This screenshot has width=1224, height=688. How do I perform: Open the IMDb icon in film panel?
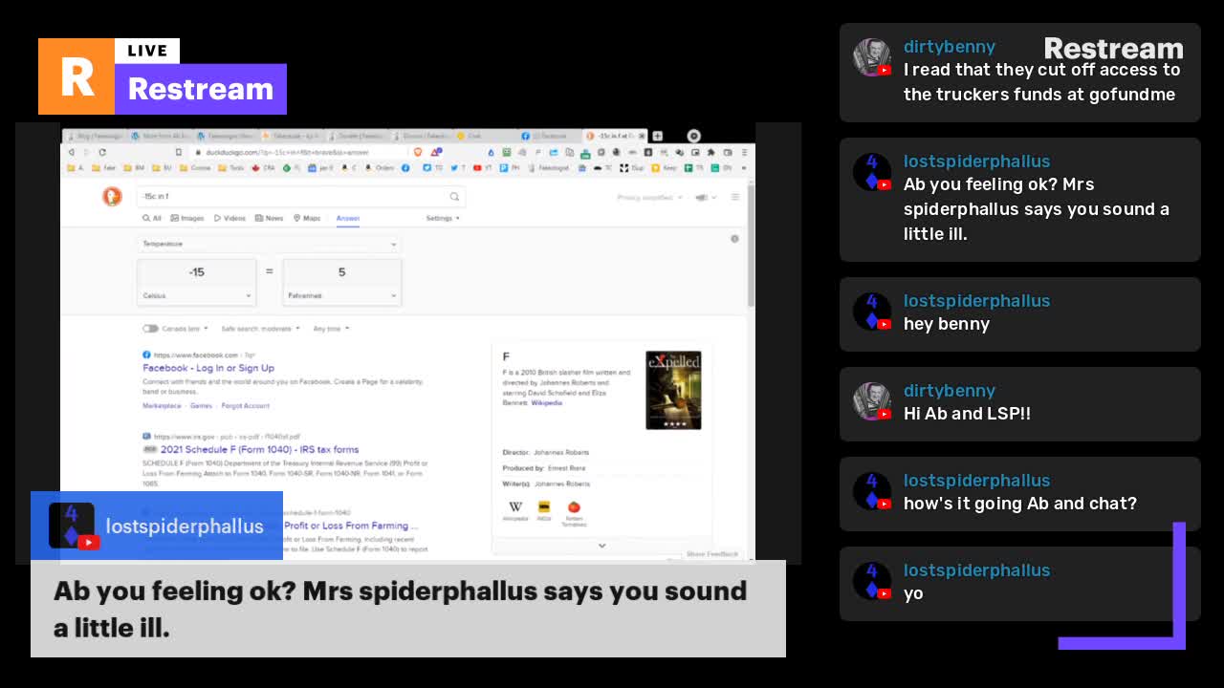tap(544, 507)
